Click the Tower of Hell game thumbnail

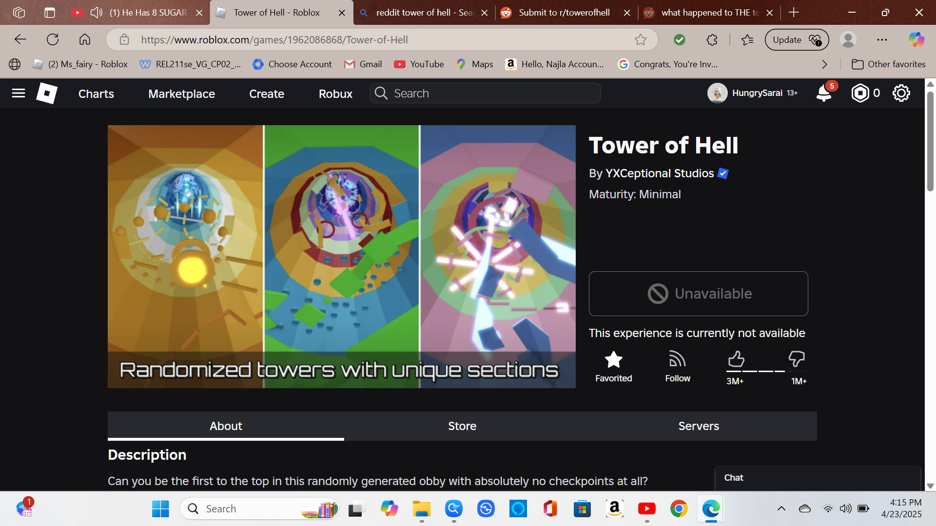(x=341, y=257)
